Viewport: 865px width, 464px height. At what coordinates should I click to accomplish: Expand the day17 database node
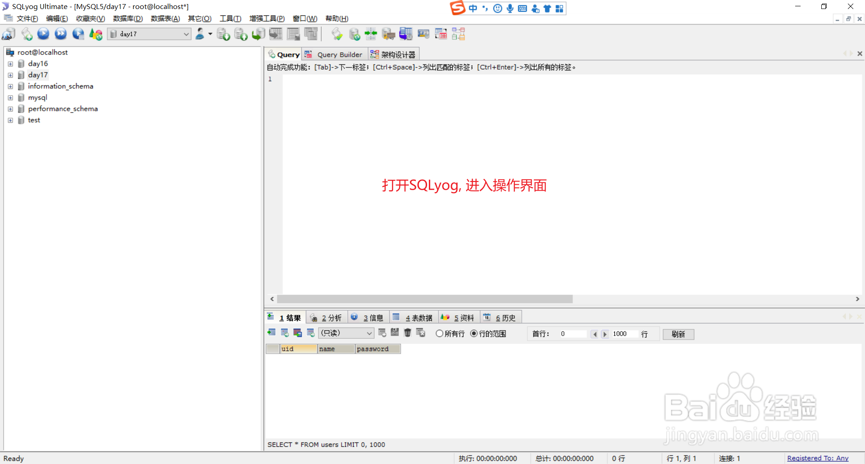pos(10,75)
